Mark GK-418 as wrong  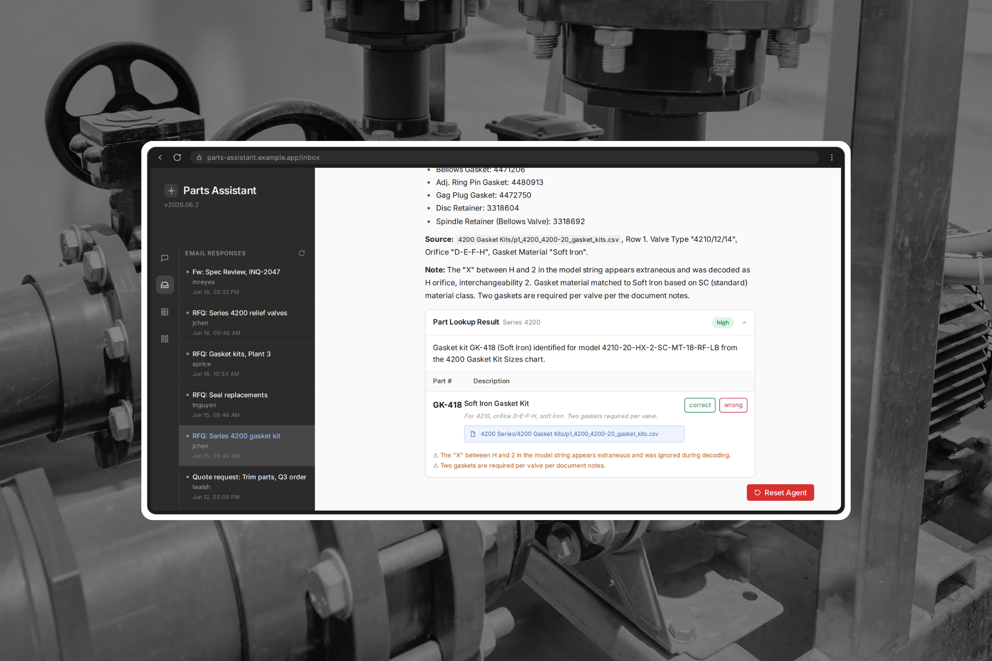coord(733,405)
